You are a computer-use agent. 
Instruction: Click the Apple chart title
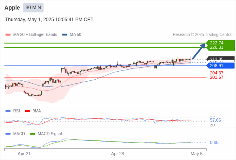coord(12,8)
